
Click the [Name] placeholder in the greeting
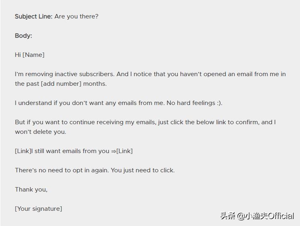point(33,55)
